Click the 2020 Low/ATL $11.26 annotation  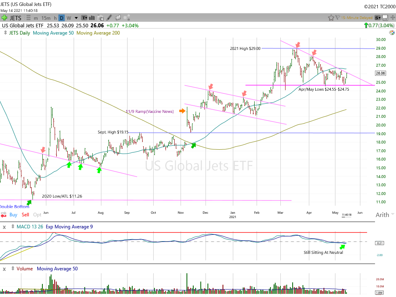62,196
